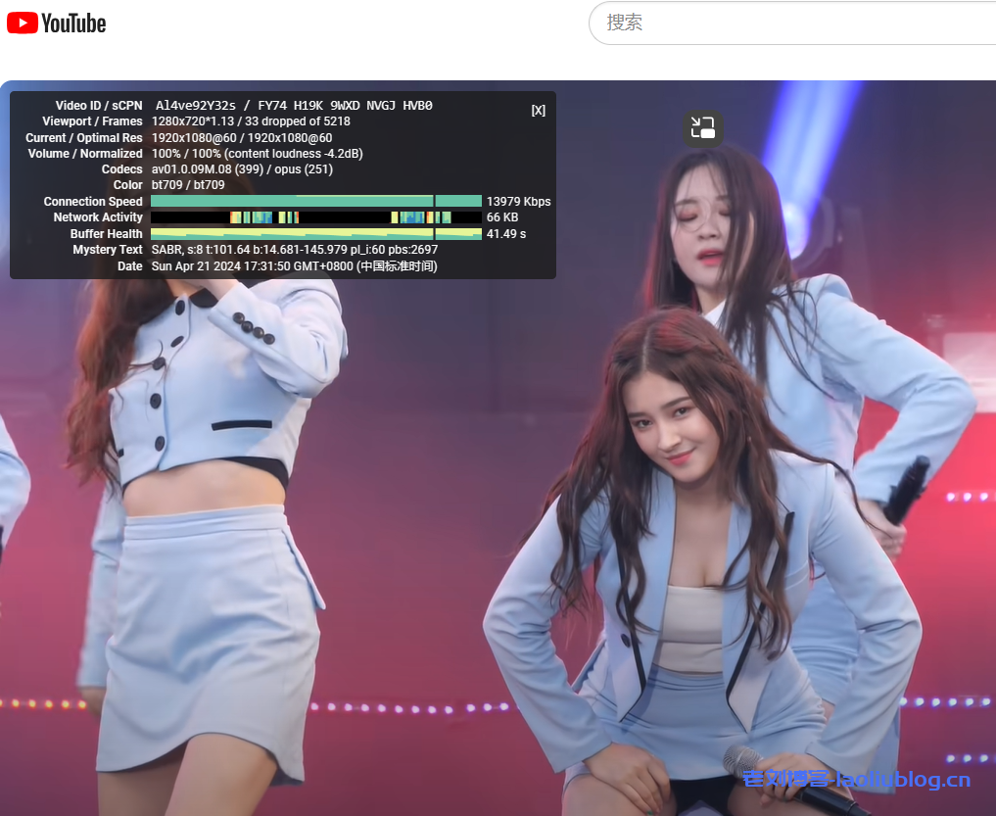The height and width of the screenshot is (816, 996).
Task: Click the Date row timestamp
Action: tap(294, 265)
